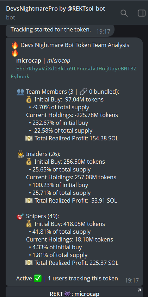Click the chain link bundled icon

[x=83, y=92]
